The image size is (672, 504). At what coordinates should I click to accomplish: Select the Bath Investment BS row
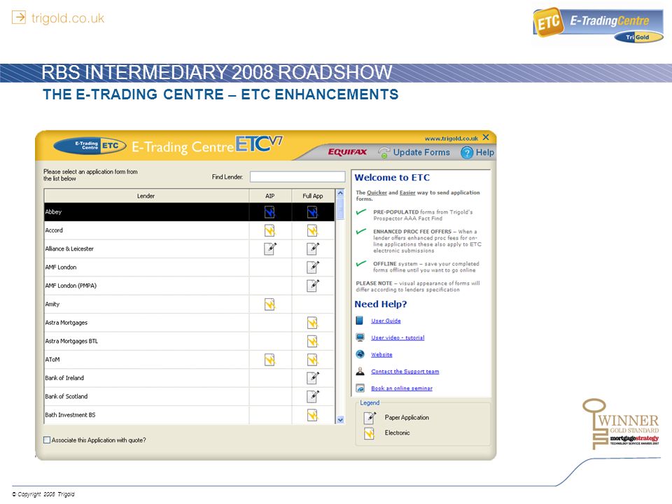[x=190, y=415]
